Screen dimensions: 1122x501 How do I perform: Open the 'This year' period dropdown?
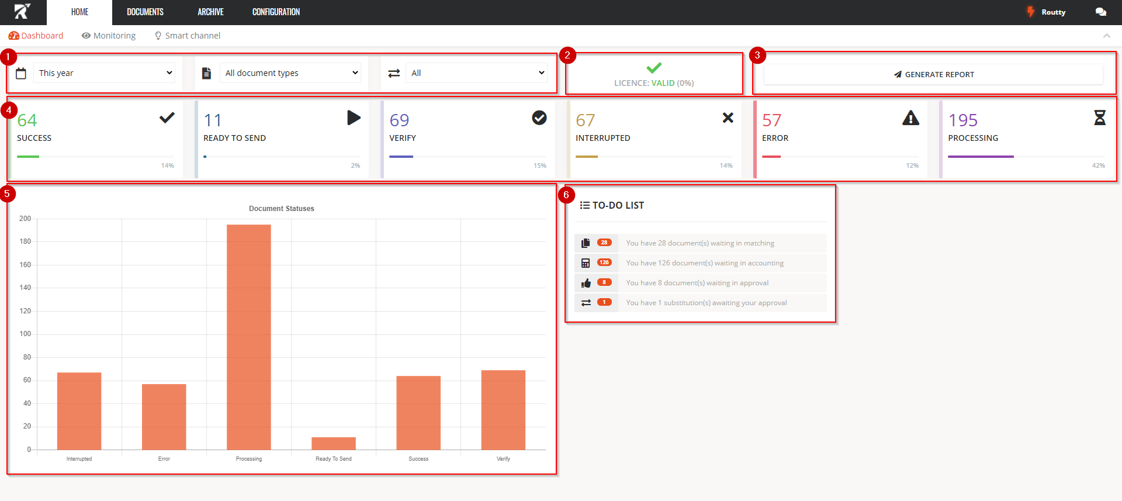click(104, 73)
